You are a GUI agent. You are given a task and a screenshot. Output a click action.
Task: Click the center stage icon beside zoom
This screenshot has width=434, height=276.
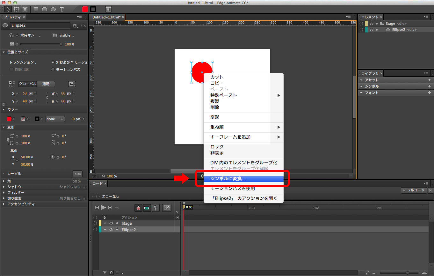pos(94,176)
